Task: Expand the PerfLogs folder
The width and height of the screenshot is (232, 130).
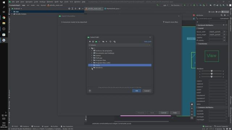Action: (92, 58)
